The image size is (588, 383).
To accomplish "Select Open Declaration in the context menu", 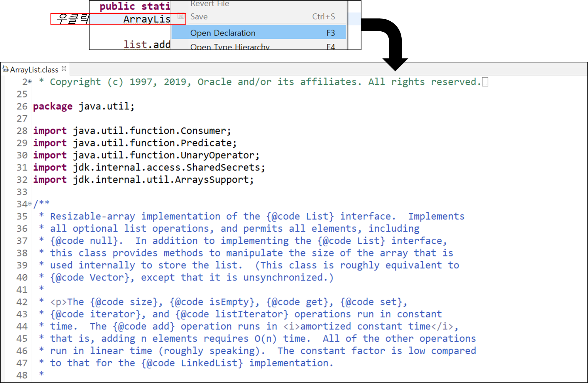I will click(x=258, y=33).
